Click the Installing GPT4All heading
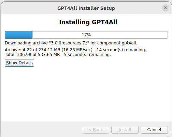This screenshot has width=172, height=137. click(x=88, y=22)
